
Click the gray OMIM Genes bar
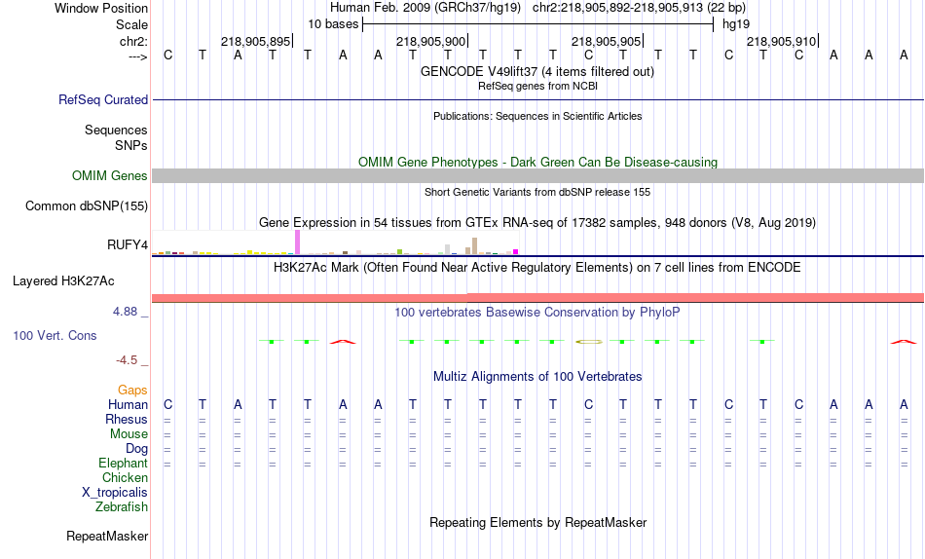pos(537,176)
